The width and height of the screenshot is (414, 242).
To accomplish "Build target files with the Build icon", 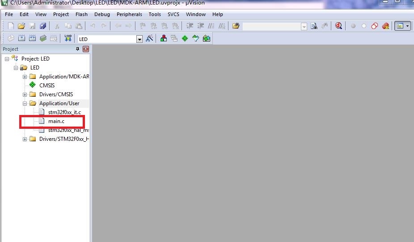I will pos(21,38).
